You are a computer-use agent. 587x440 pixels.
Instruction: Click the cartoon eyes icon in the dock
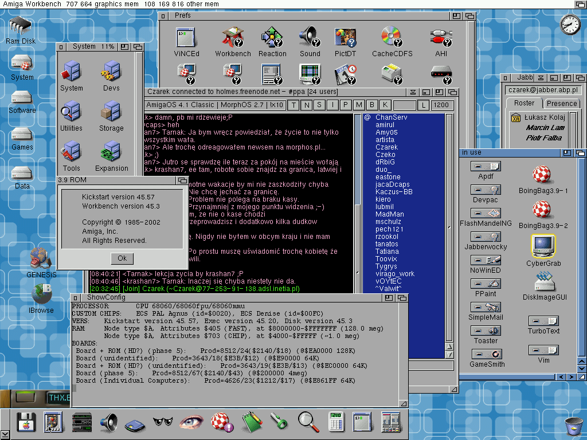[x=163, y=422]
